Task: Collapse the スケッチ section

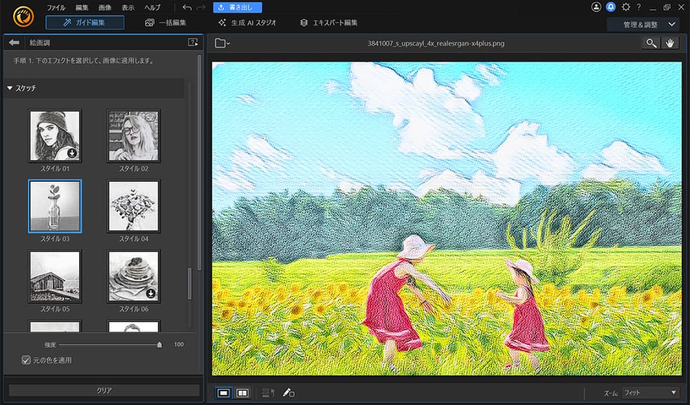Action: click(x=10, y=88)
